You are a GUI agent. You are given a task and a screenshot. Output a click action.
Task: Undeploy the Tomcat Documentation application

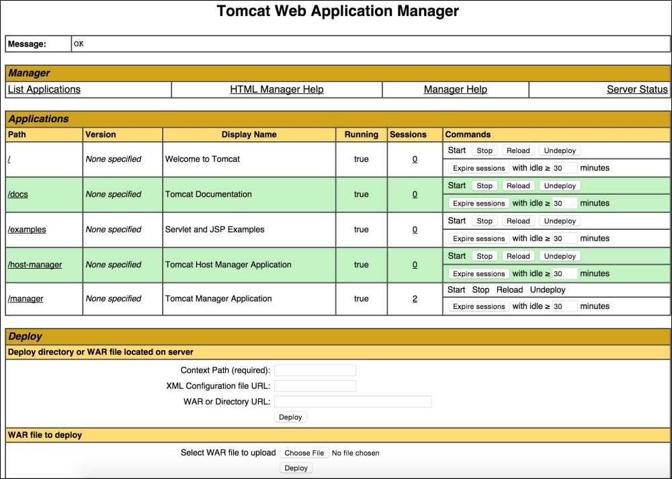pos(560,185)
